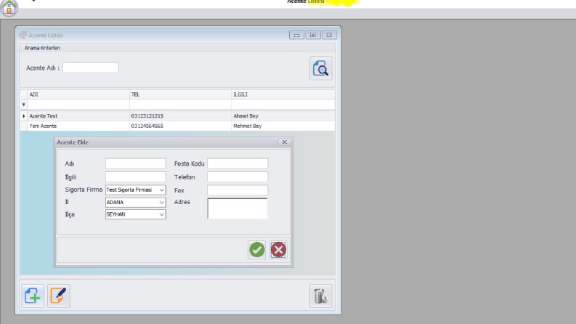Delete selected agency with the trash icon
576x324 pixels.
(x=321, y=296)
